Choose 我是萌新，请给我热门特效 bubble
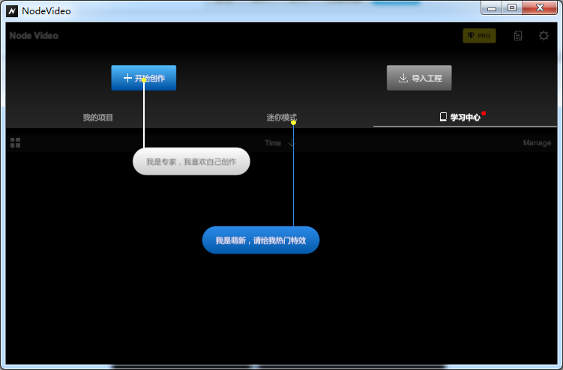This screenshot has height=370, width=563. [261, 240]
